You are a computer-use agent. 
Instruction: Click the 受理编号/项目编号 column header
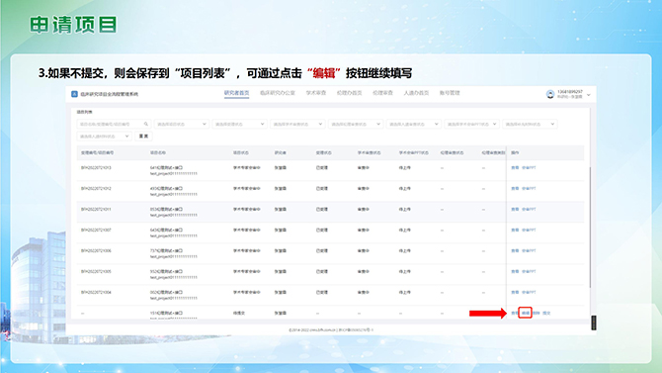point(97,152)
